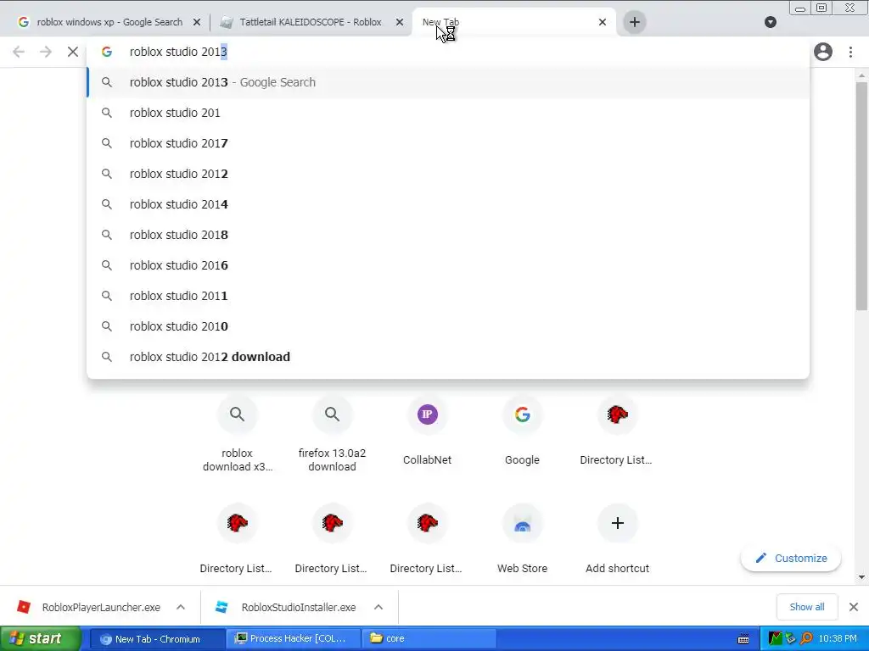Stop loading the page with X button

click(73, 52)
